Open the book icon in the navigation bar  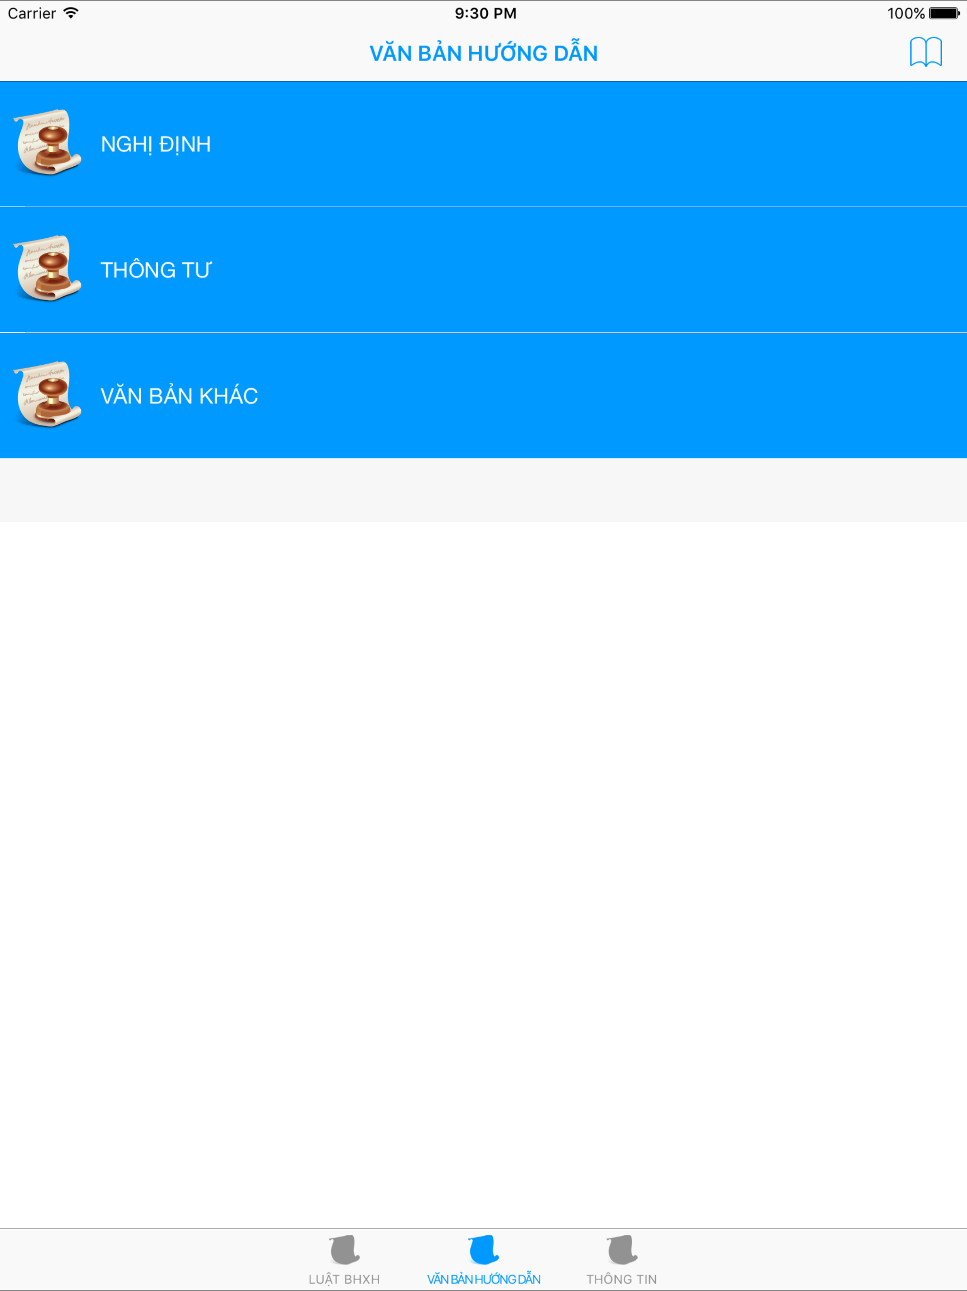pyautogui.click(x=925, y=52)
